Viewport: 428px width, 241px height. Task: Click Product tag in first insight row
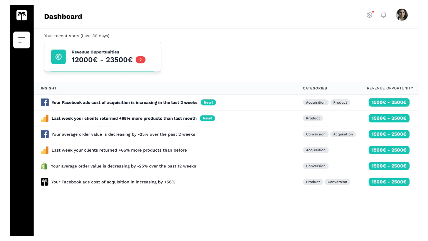click(340, 102)
